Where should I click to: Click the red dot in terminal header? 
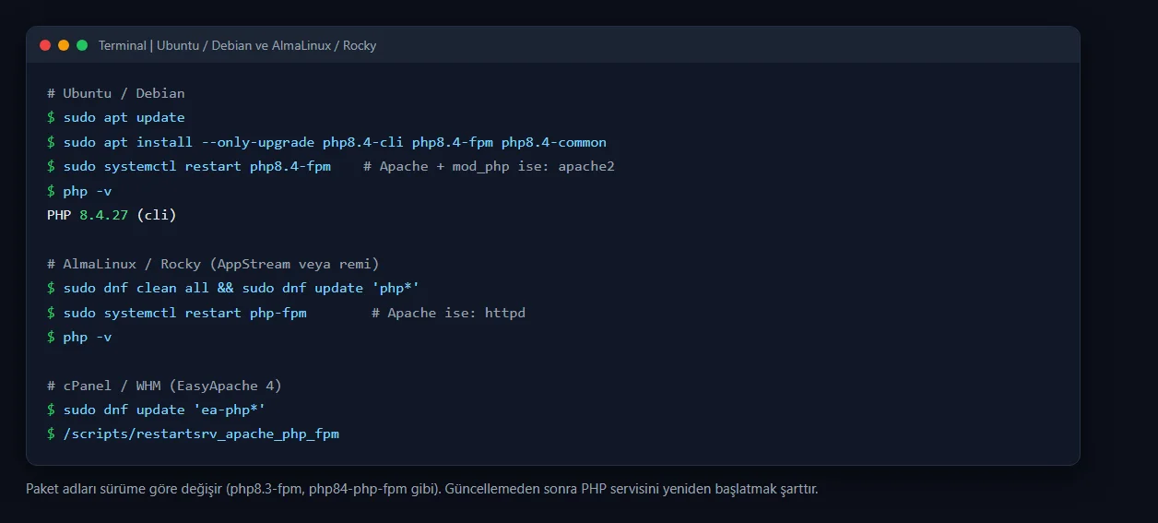pos(45,45)
